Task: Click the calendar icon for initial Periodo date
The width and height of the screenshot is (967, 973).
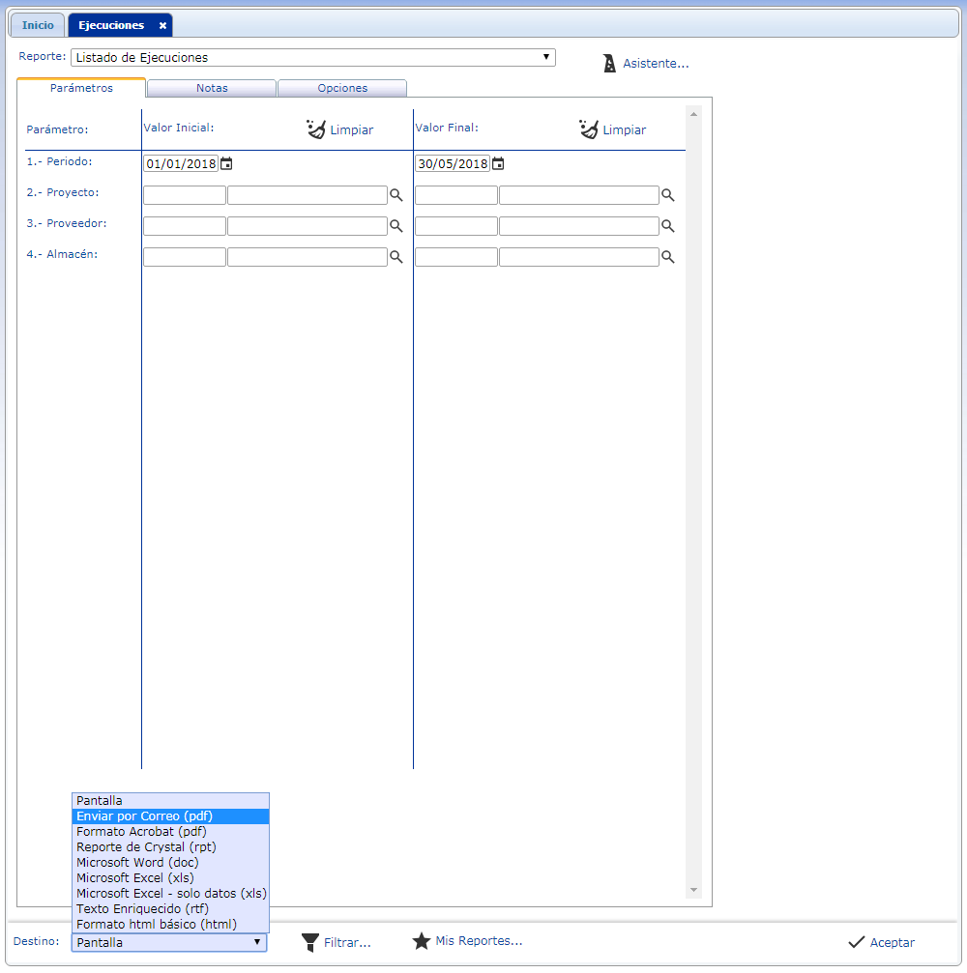Action: pos(226,164)
